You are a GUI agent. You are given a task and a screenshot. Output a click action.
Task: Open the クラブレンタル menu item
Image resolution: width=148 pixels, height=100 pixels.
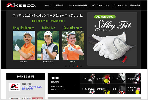pyautogui.click(x=120, y=5)
